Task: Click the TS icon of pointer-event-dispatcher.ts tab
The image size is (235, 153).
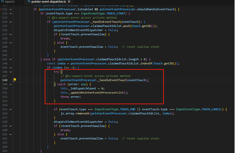Action: click(29, 1)
